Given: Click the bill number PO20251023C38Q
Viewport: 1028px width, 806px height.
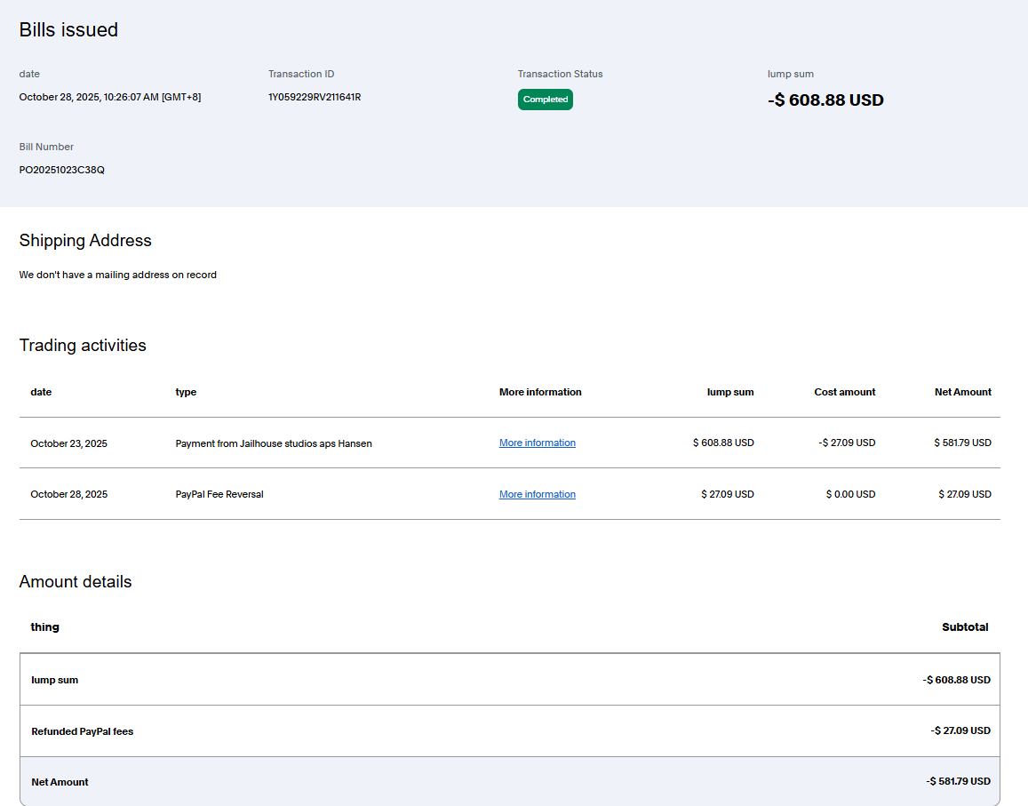Looking at the screenshot, I should pyautogui.click(x=61, y=170).
